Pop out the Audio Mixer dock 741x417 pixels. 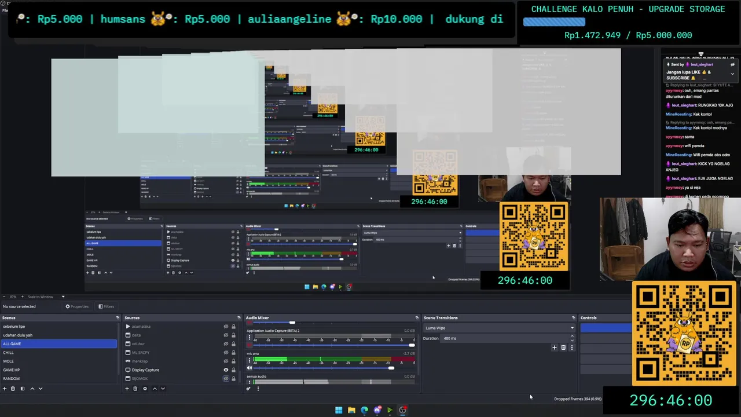[x=417, y=317]
